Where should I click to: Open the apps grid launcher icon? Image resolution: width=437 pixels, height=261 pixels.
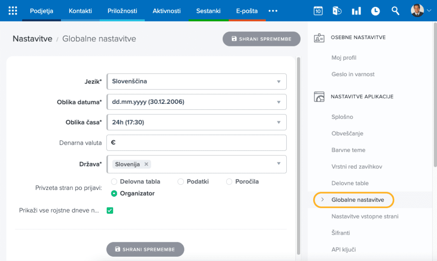13,11
